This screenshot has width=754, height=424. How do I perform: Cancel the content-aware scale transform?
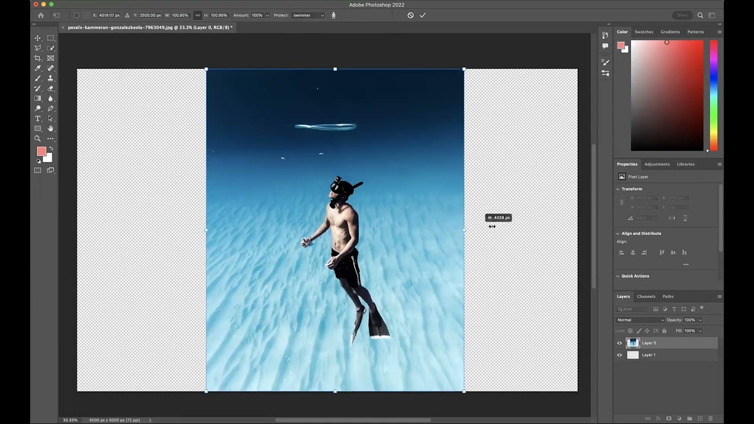(411, 15)
